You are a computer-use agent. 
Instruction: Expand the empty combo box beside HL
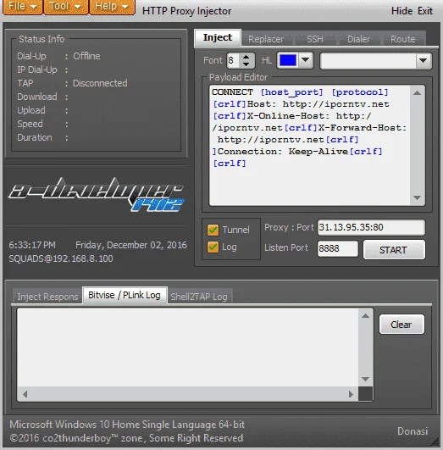424,60
